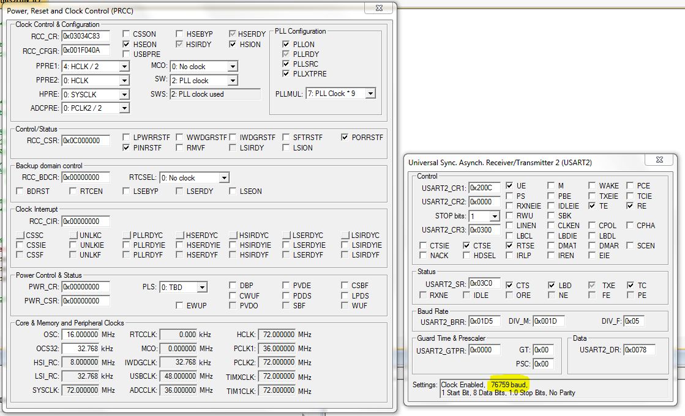Open the PLS dropdown
The height and width of the screenshot is (416, 685).
[201, 287]
